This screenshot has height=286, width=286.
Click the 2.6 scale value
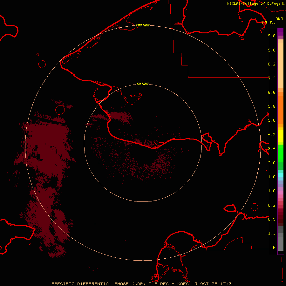pos(272,163)
